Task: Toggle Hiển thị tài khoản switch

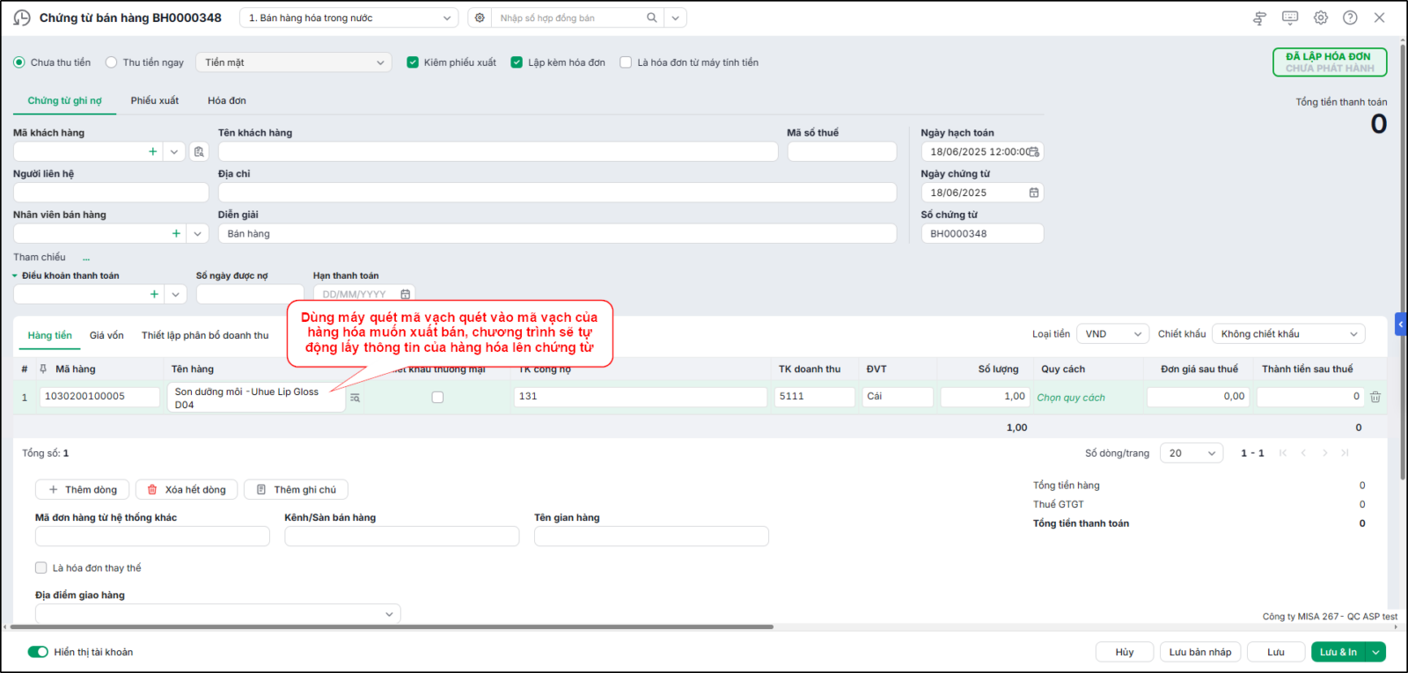Action: (x=38, y=652)
